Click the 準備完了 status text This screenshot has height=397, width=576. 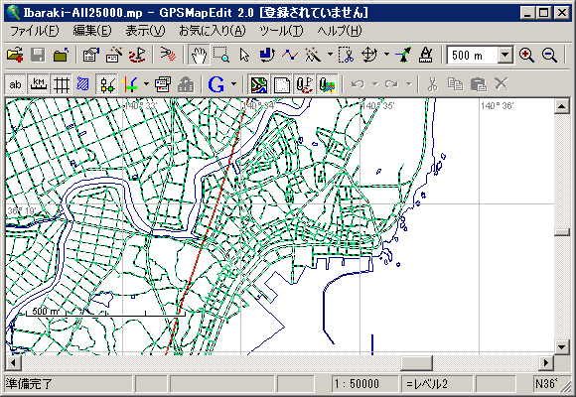(x=30, y=384)
